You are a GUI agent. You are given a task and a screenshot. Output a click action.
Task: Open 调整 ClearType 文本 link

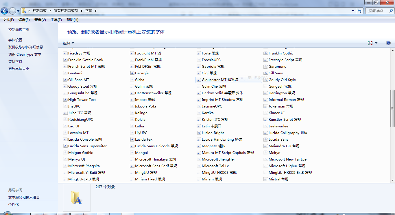tap(25, 54)
